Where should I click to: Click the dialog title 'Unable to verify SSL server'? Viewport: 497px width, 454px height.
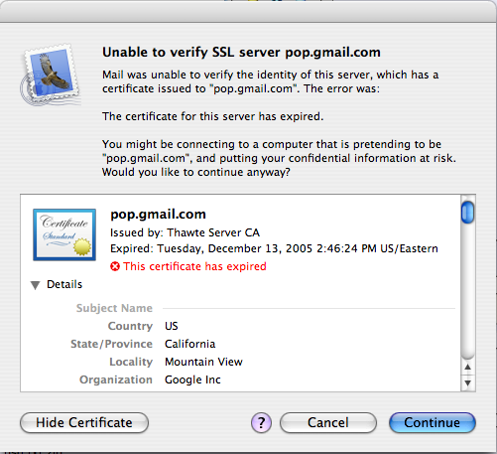pyautogui.click(x=191, y=53)
